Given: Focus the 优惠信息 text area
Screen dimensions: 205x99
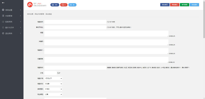Looking at the screenshot, I should pos(106,60).
